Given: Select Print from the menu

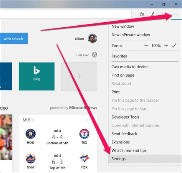Looking at the screenshot, I should coord(116,92).
